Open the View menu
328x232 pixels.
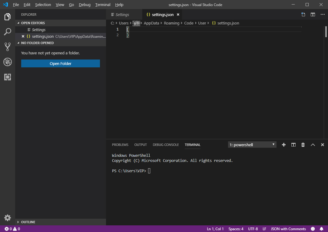click(x=60, y=5)
